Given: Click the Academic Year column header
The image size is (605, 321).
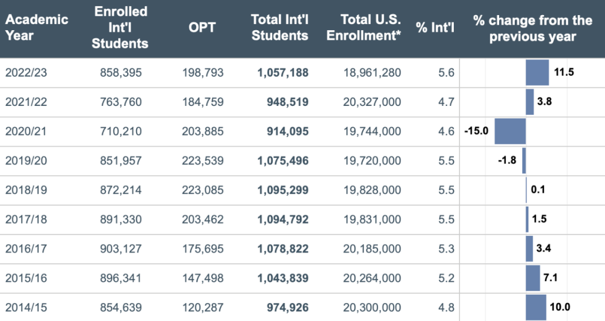Looking at the screenshot, I should click(36, 27).
